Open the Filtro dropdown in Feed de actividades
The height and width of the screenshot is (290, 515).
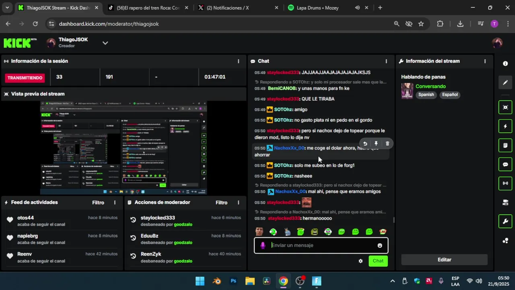click(x=98, y=203)
